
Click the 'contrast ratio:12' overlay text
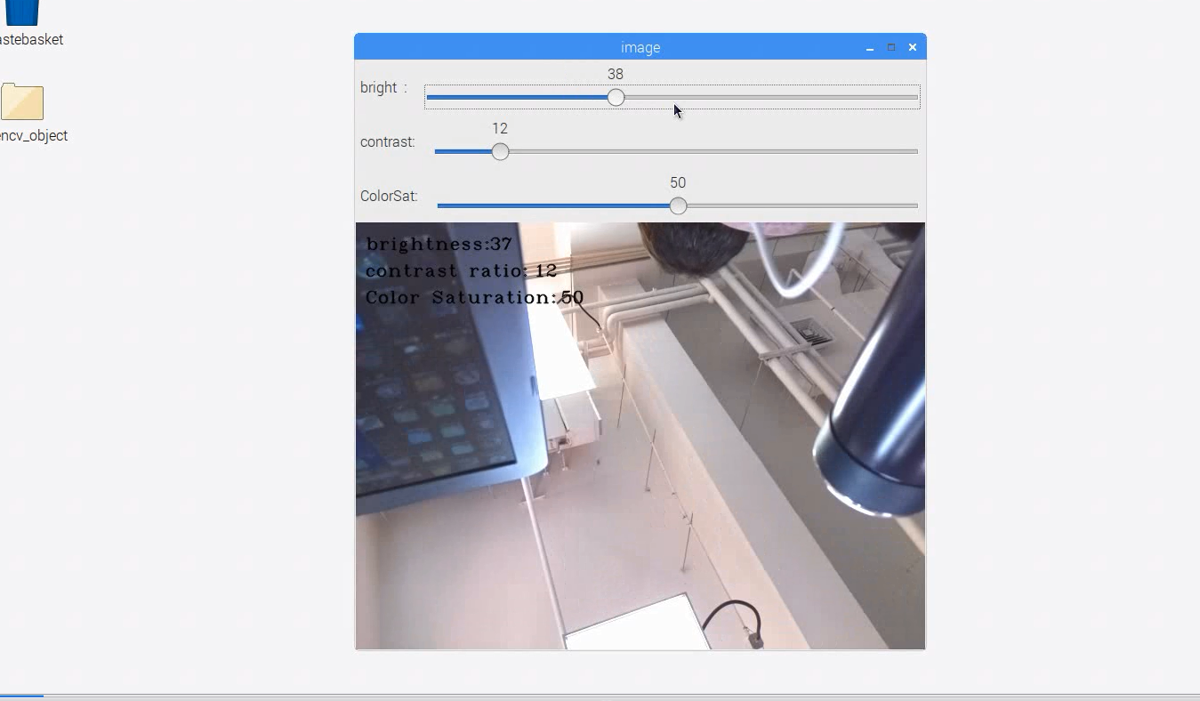(x=461, y=271)
